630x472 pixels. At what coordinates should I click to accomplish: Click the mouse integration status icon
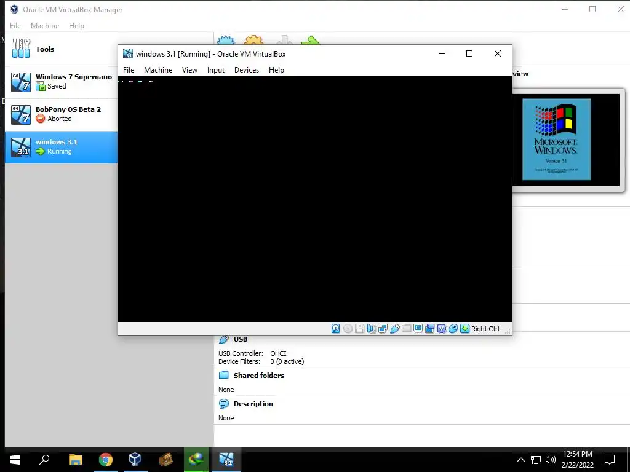(x=453, y=329)
